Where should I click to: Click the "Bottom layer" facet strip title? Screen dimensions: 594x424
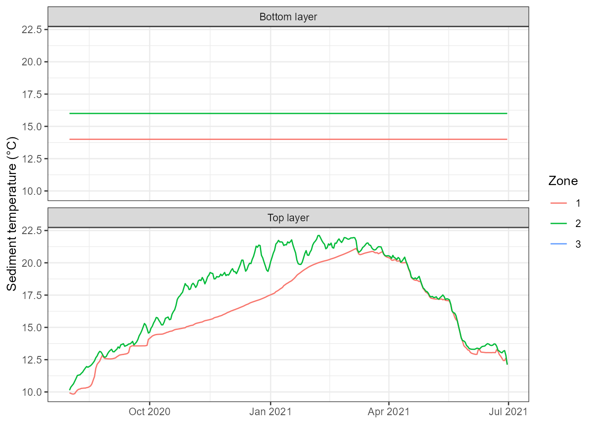pos(288,17)
